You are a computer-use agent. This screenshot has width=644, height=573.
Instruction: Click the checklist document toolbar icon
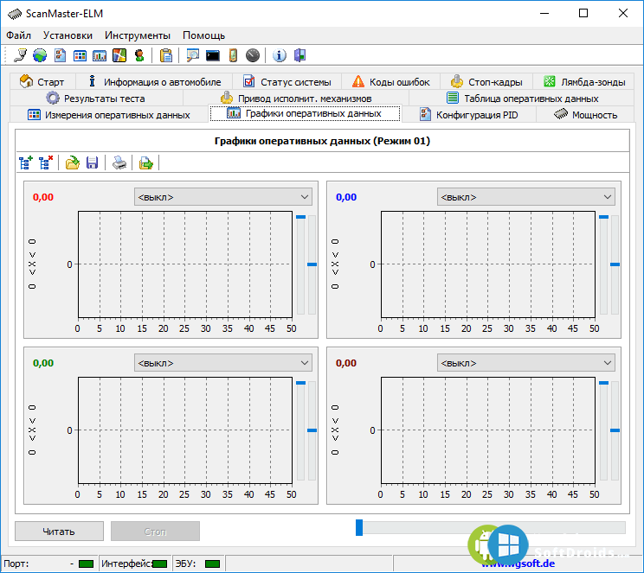coord(60,55)
